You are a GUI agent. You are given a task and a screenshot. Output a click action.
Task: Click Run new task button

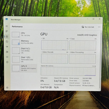tap(88, 27)
